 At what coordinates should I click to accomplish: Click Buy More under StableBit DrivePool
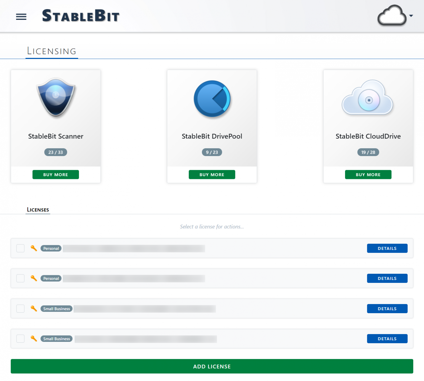[x=212, y=175]
